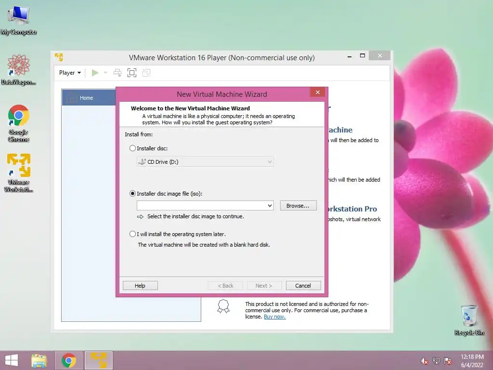Screen dimensions: 493x370
Task: Switch to Chrome in the taskbar
Action: pyautogui.click(x=69, y=360)
